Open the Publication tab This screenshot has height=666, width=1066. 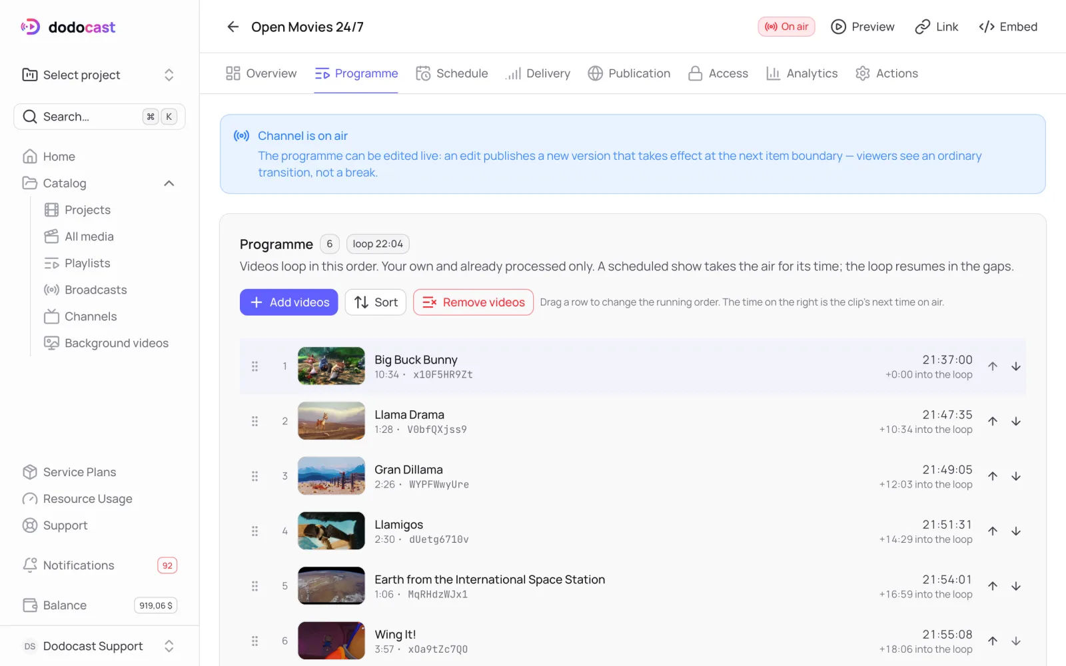point(629,73)
